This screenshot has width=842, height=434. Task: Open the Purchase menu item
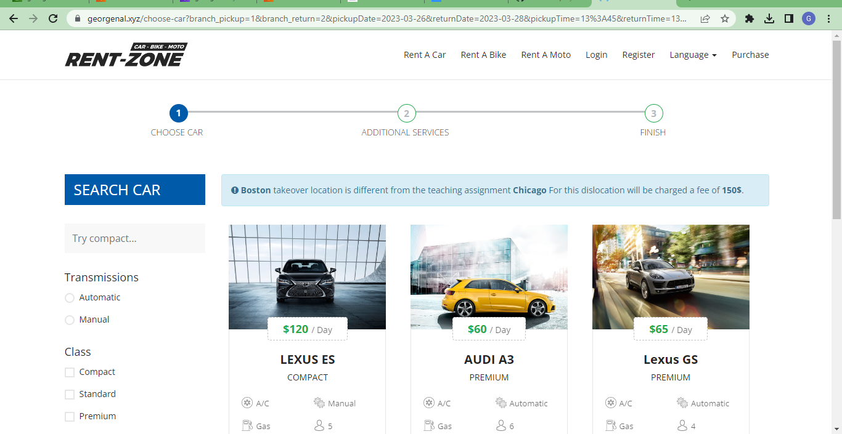(x=750, y=55)
